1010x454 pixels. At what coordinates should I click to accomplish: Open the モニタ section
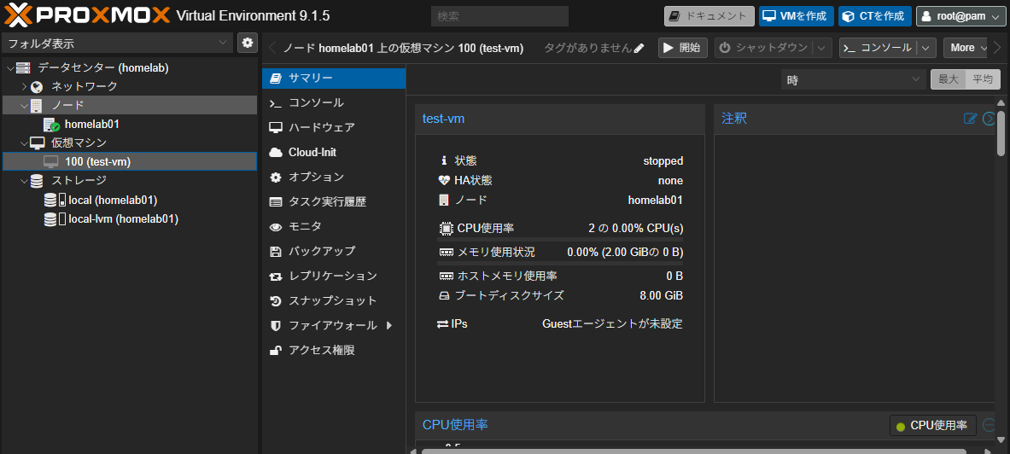(334, 227)
